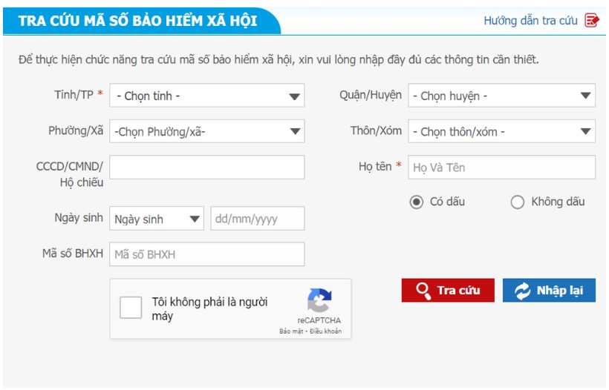Expand the Thôn/Xóm village dropdown
The width and height of the screenshot is (609, 390).
click(x=501, y=132)
